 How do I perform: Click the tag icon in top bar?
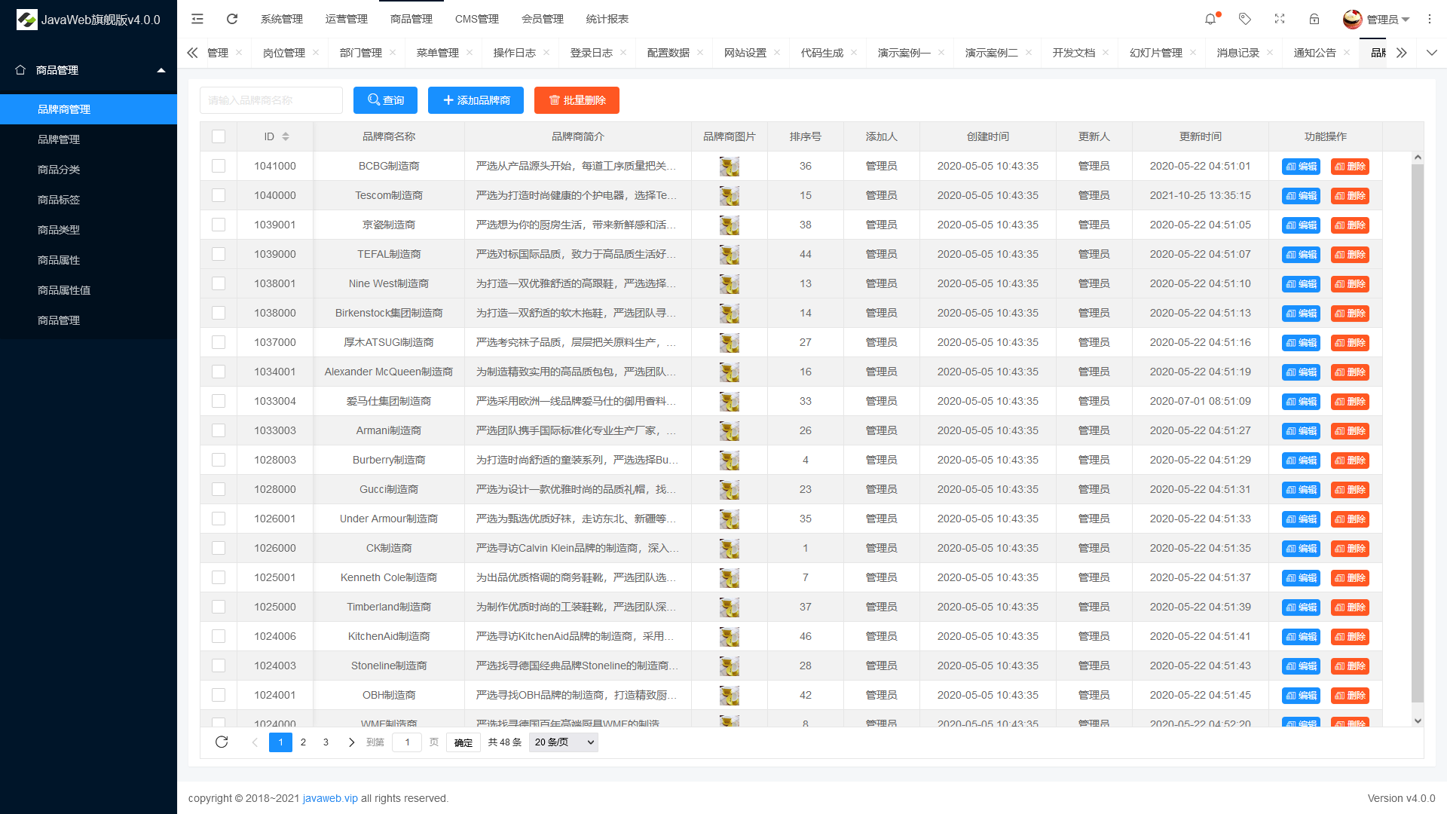pos(1245,19)
